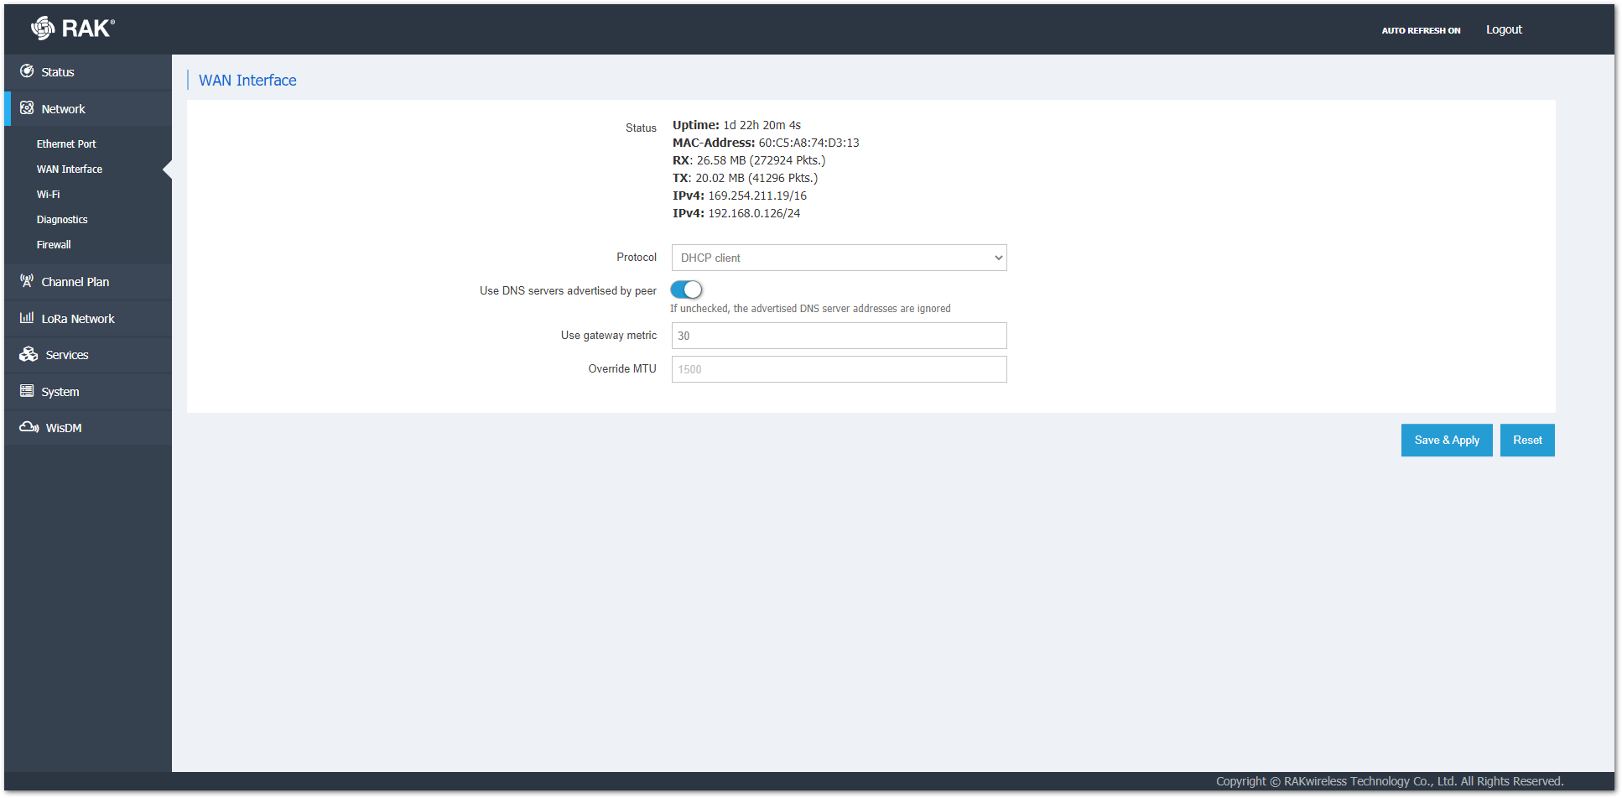The height and width of the screenshot is (798, 1622).
Task: Select Ethernet Port submenu item
Action: 66,144
